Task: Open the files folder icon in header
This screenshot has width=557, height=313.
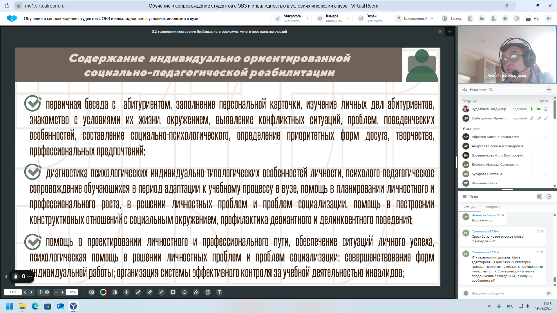Action: coord(482,19)
